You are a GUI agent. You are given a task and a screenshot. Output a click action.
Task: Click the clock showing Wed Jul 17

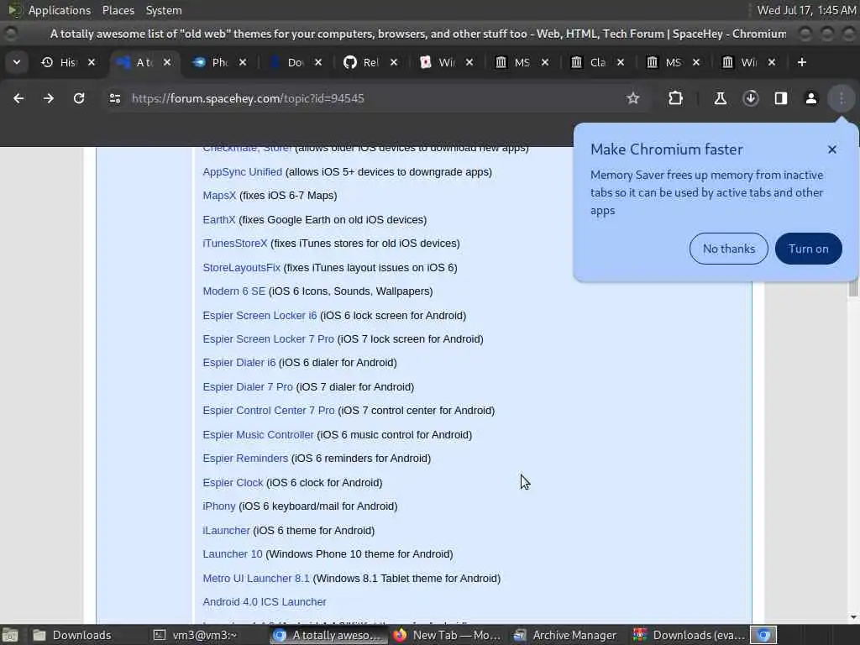[x=806, y=10]
